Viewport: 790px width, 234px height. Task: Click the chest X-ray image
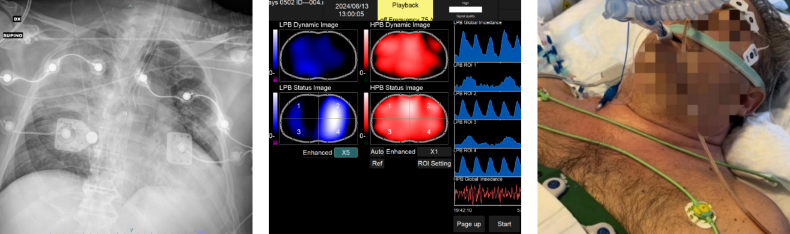tap(126, 117)
